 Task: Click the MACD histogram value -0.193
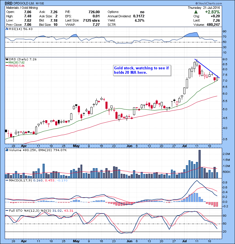click(x=62, y=181)
